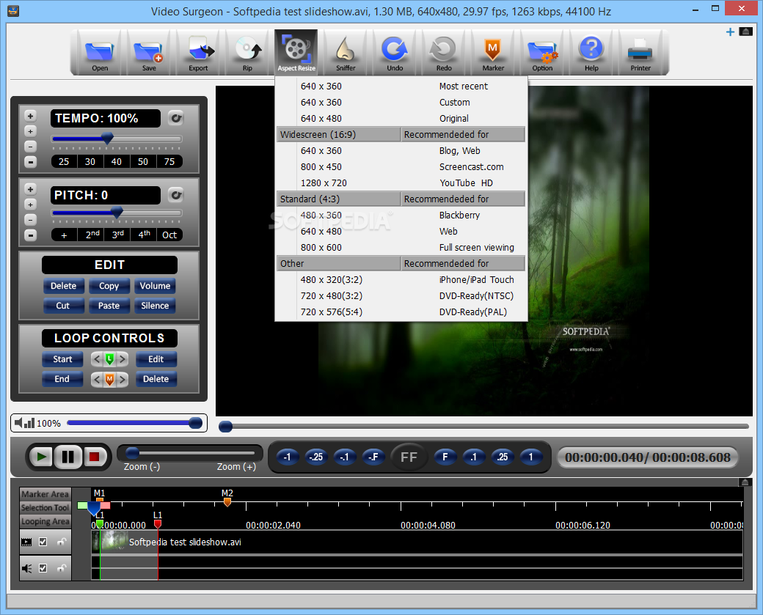Select 480 x 320 iPhone/iPad Touch
The width and height of the screenshot is (763, 615).
click(401, 279)
